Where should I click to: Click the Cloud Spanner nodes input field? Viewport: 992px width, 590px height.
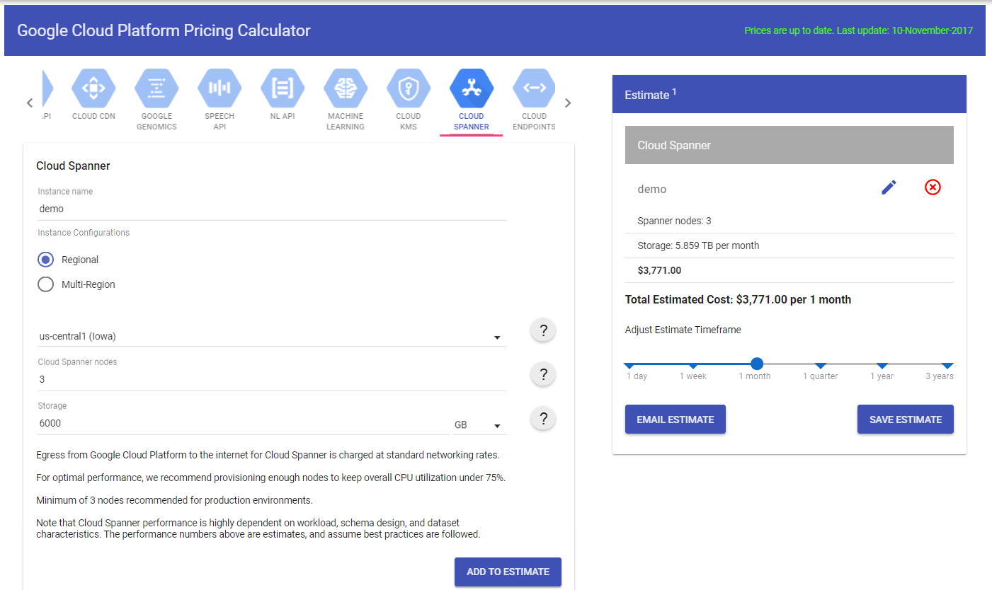click(273, 380)
